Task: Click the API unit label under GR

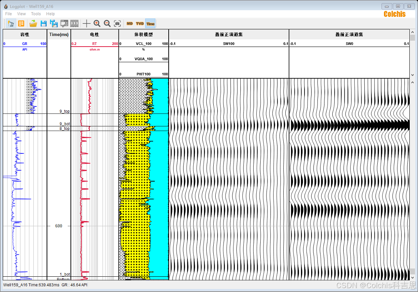Action: point(25,49)
